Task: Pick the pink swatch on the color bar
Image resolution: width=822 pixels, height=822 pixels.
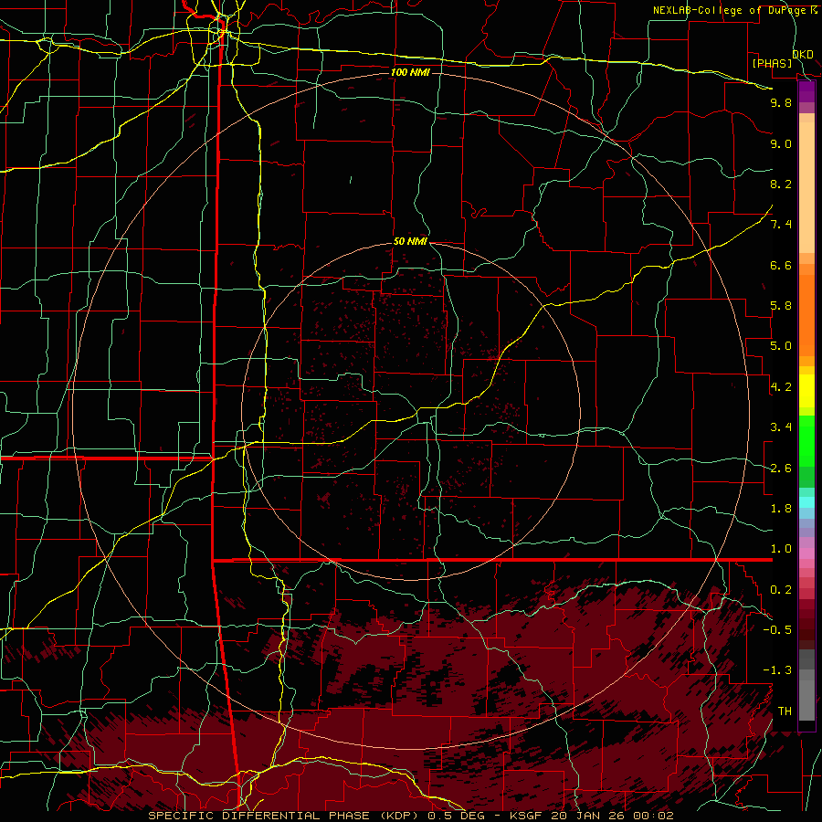Action: point(806,553)
